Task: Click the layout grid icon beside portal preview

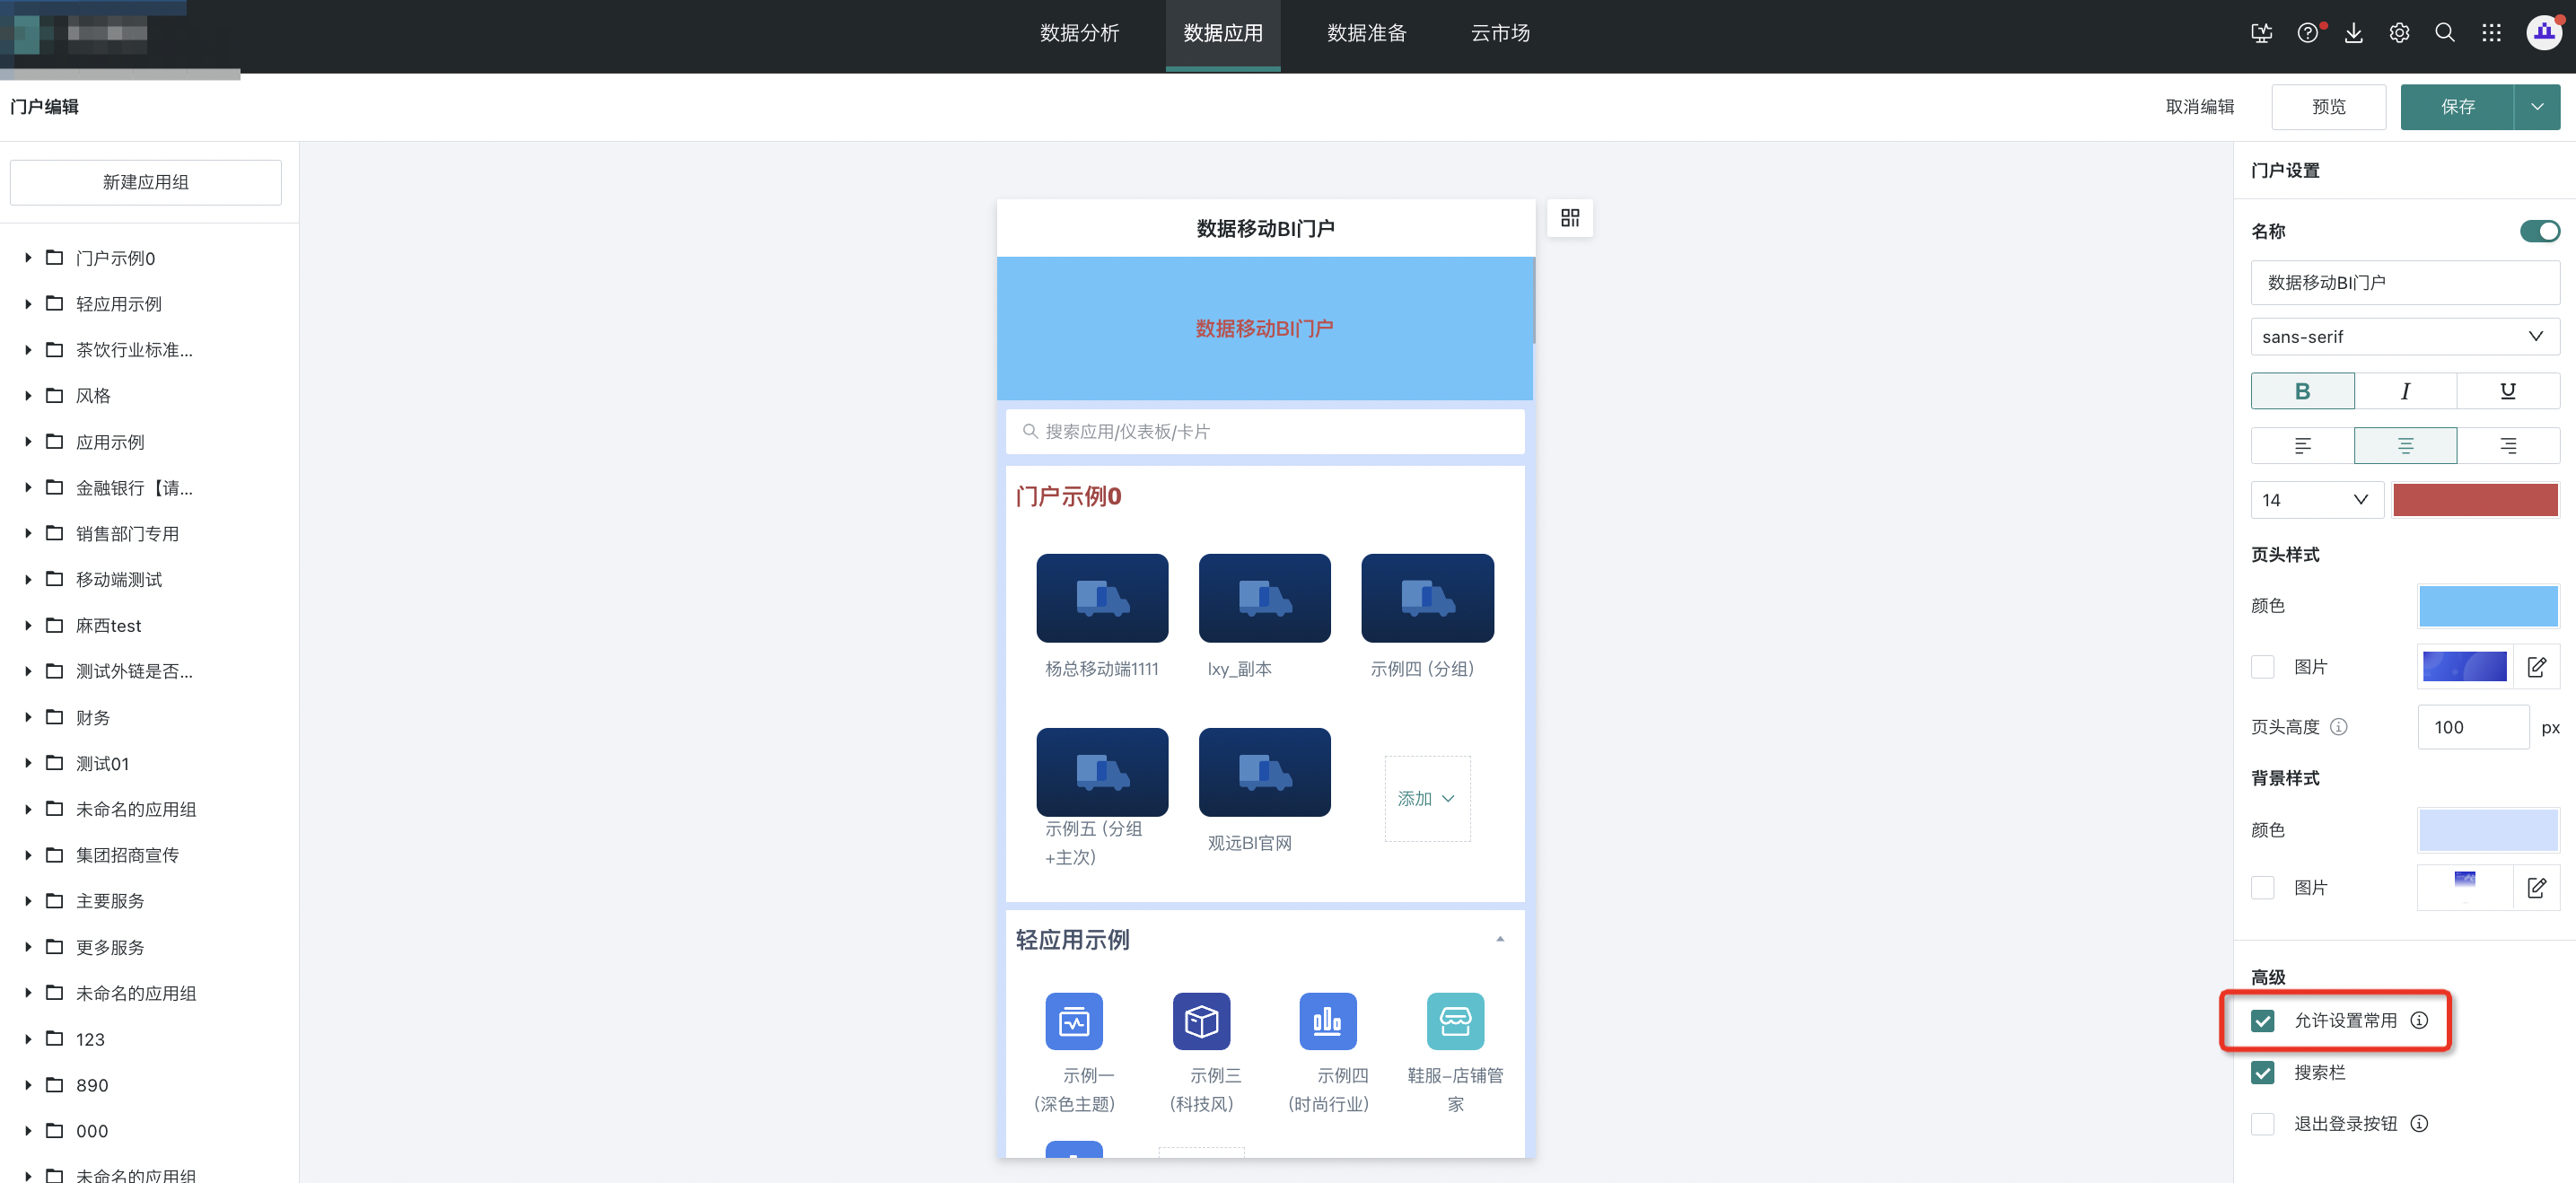Action: (x=1569, y=218)
